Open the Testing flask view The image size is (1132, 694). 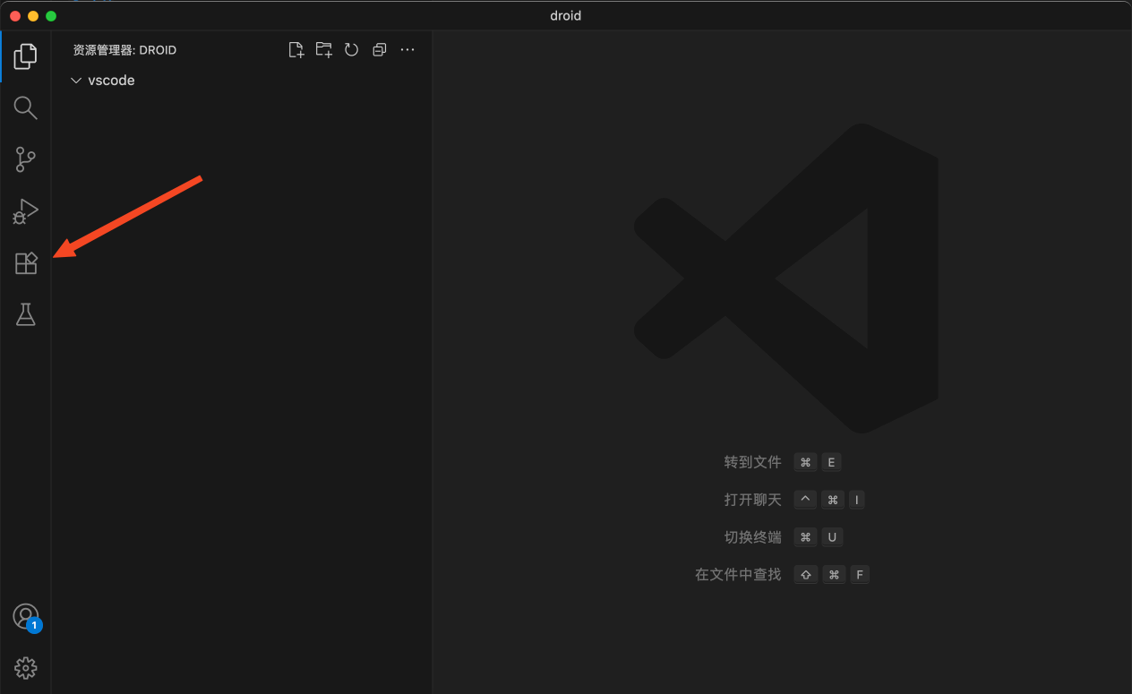(x=25, y=314)
